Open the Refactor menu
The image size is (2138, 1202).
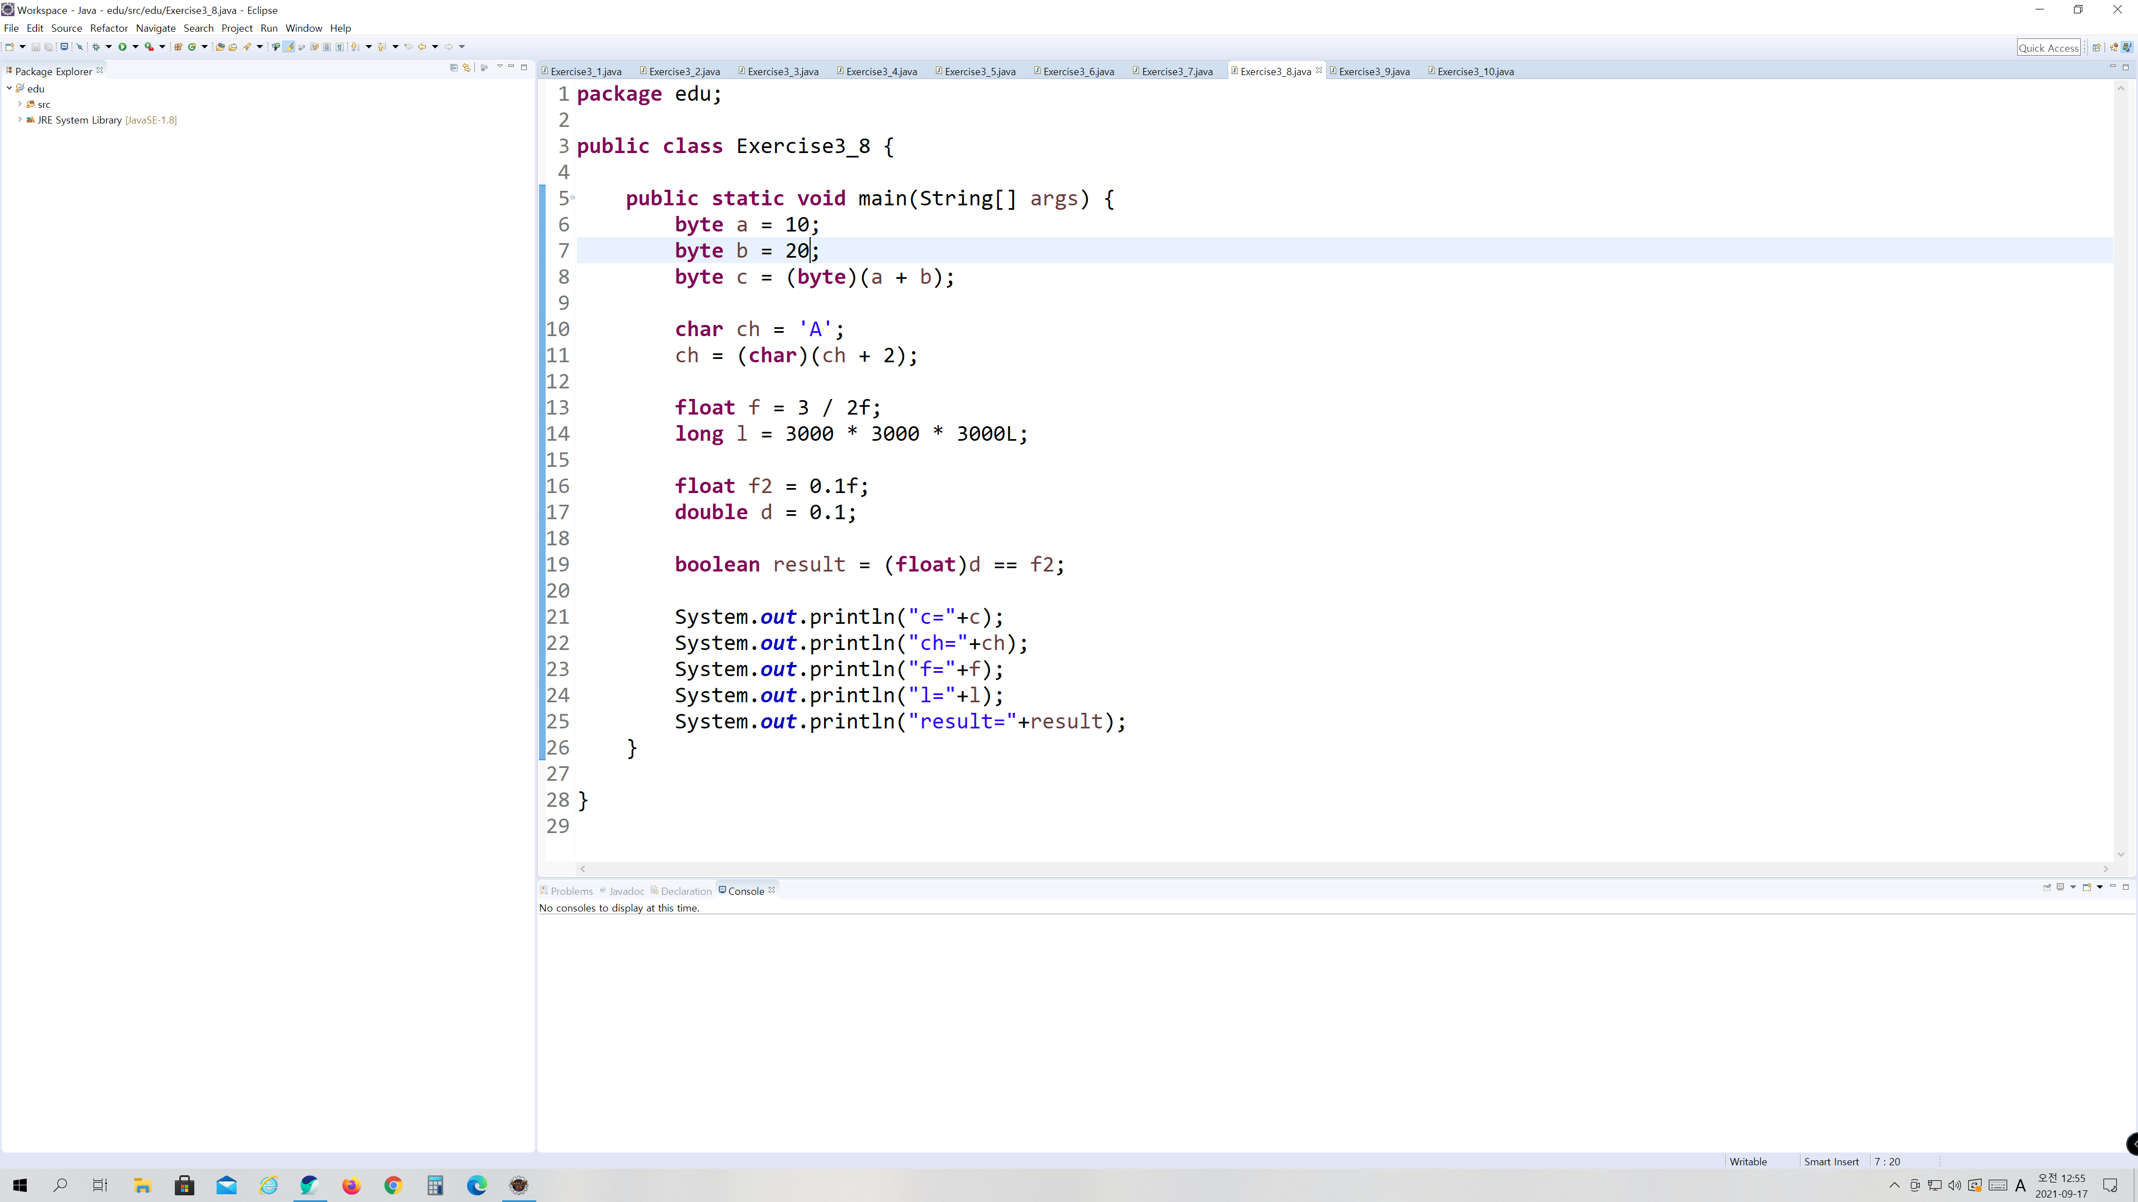109,28
